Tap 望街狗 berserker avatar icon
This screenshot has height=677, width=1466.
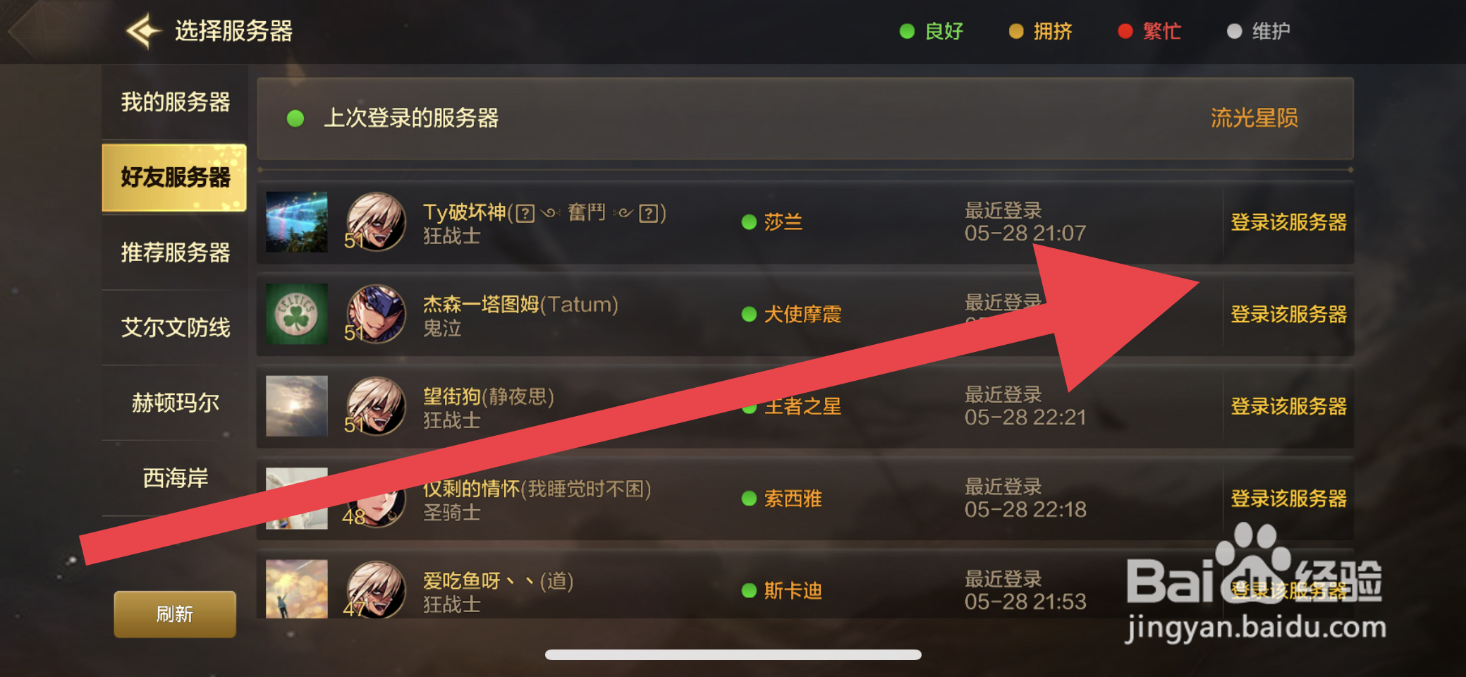[x=377, y=405]
